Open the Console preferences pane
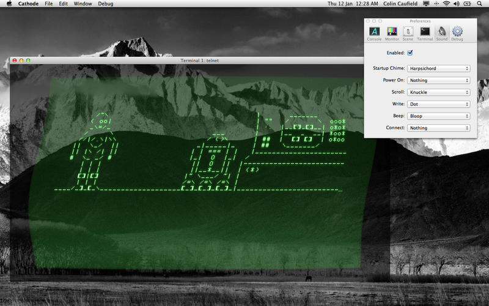 [x=374, y=33]
